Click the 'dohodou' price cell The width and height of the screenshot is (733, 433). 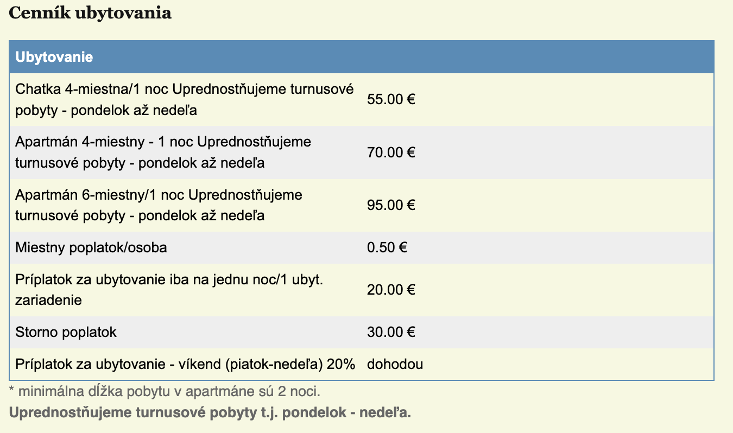tap(395, 364)
